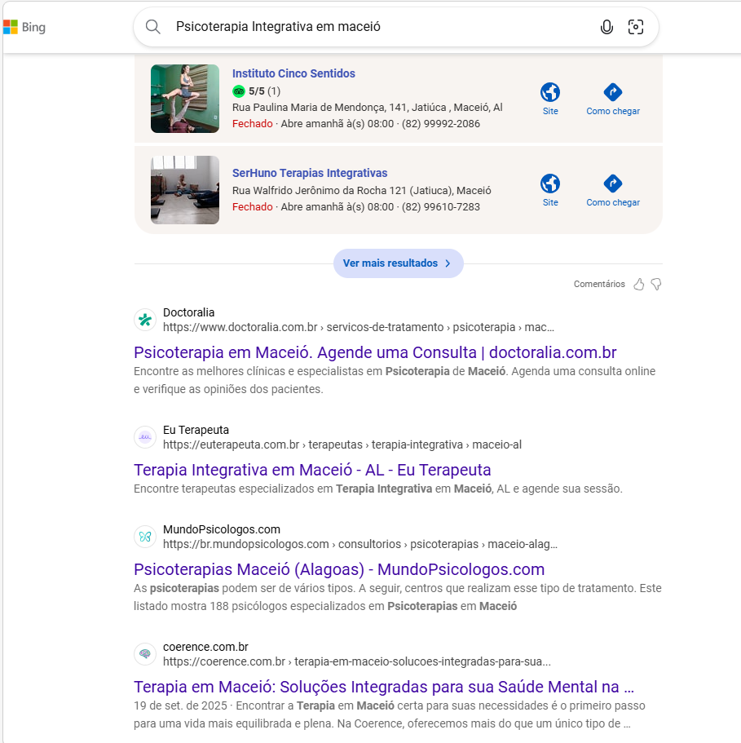Click the Comentários feedback label
The width and height of the screenshot is (741, 743).
[x=599, y=285]
